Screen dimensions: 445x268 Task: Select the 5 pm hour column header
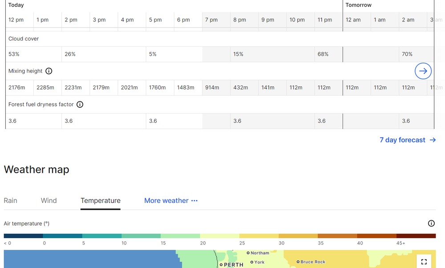coord(155,20)
